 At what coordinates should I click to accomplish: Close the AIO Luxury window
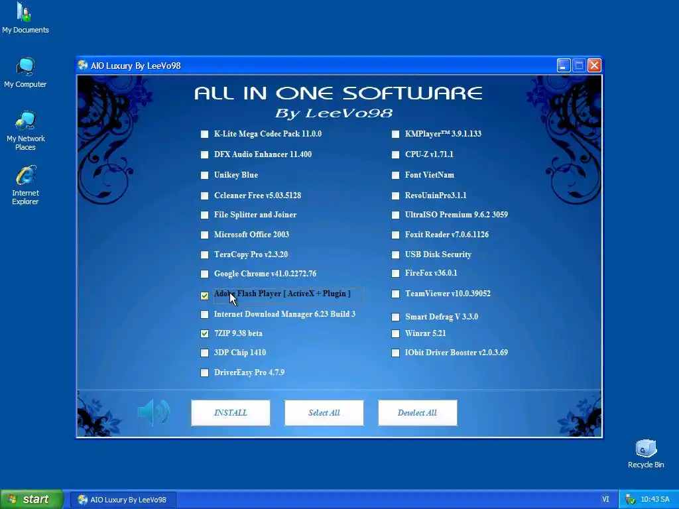[594, 66]
